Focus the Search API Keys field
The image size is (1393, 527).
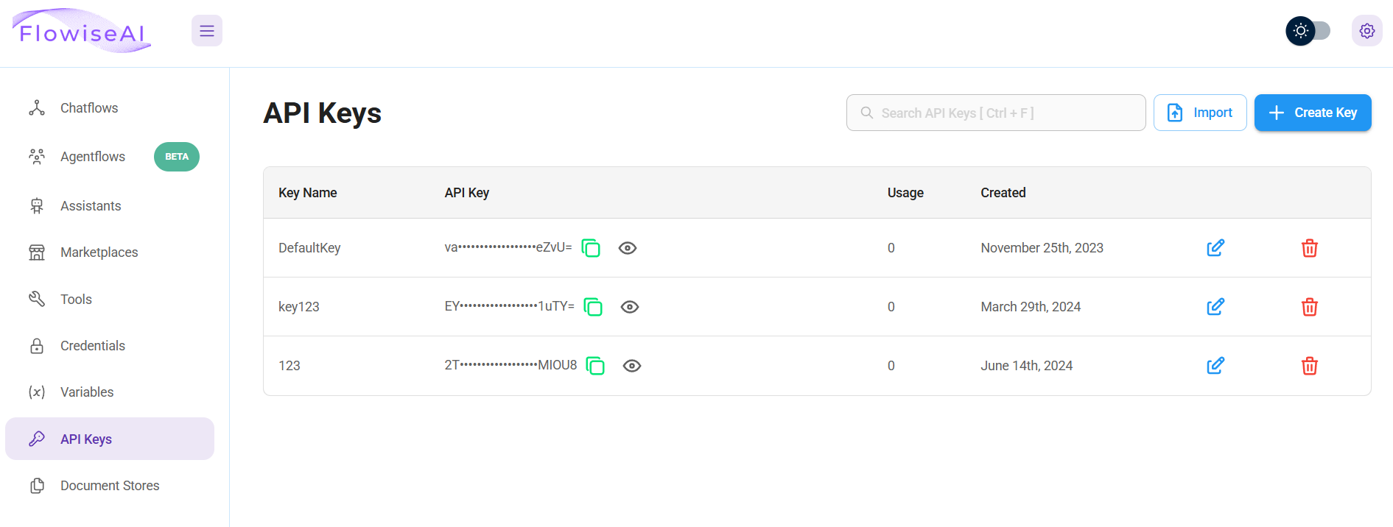(1002, 113)
